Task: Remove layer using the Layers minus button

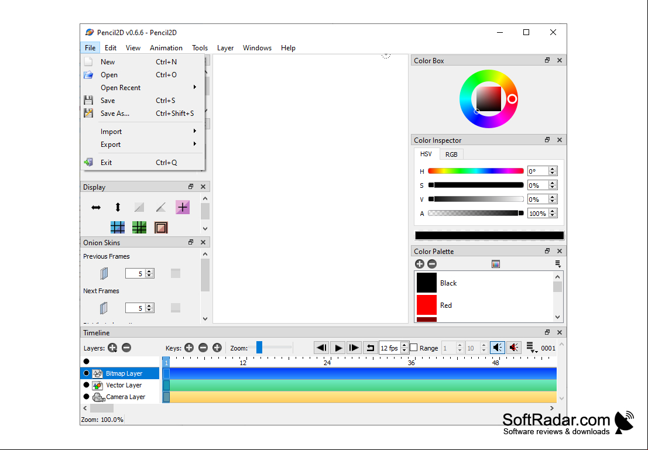Action: tap(126, 348)
